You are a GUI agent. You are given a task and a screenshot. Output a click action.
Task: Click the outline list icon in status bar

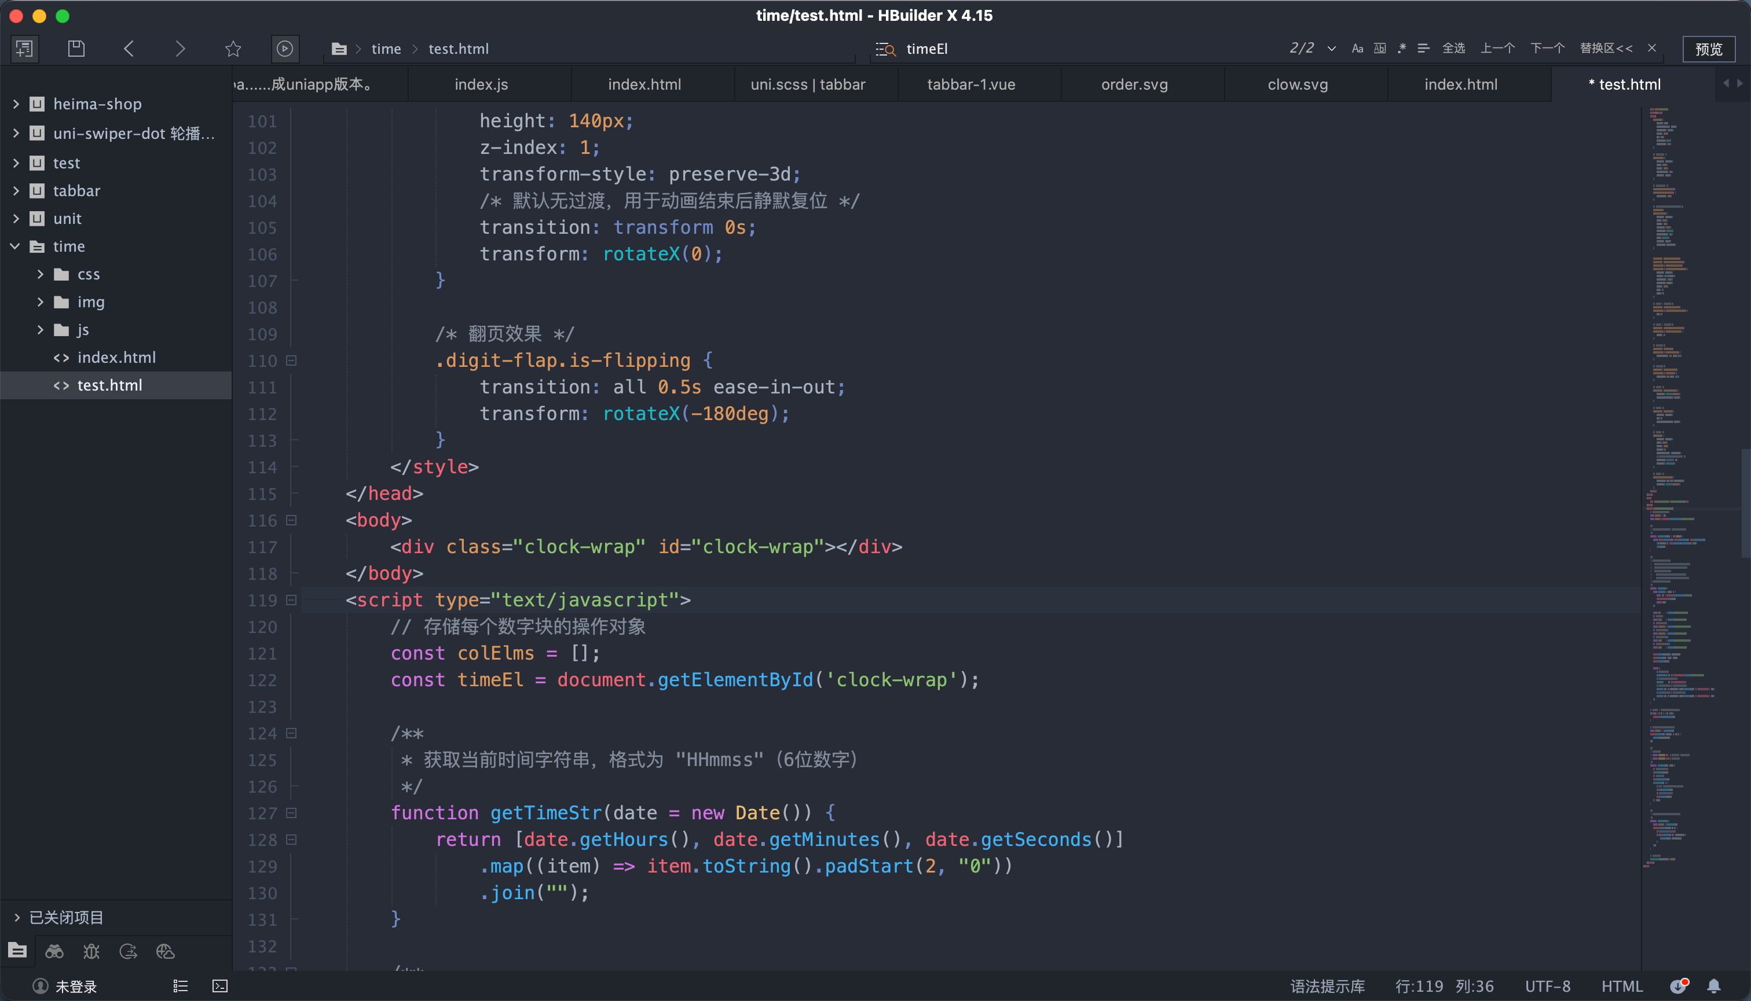click(180, 986)
